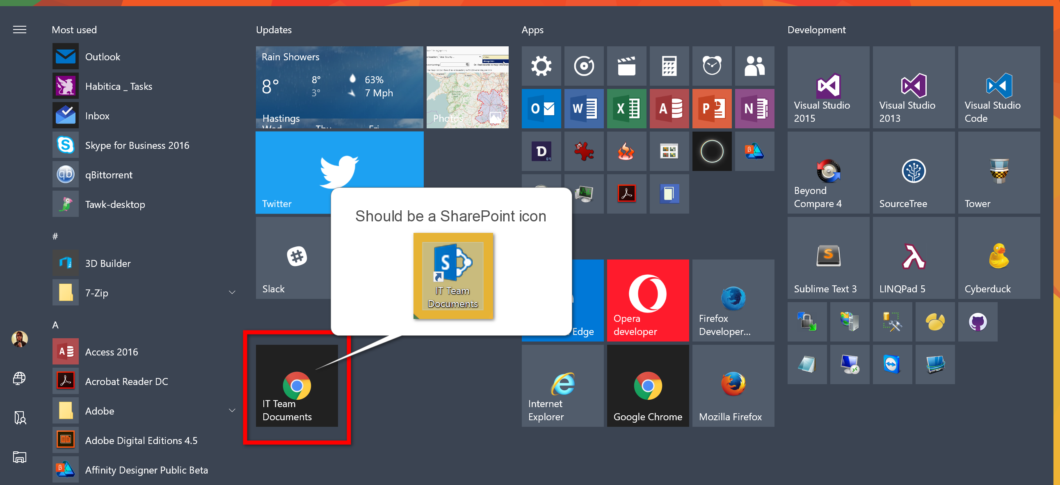Open GitHub Desktop in the Development section

978,322
